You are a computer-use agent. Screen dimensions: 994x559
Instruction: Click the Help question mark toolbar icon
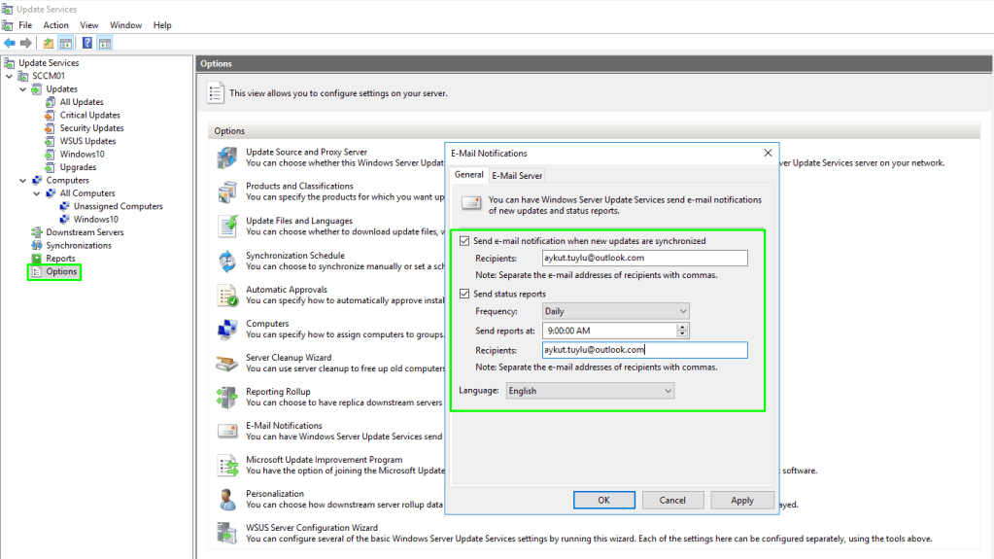(87, 43)
